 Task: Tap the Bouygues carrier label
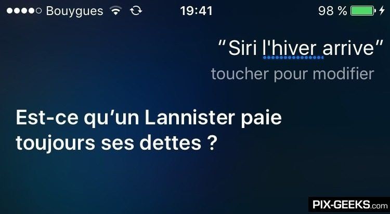74,11
